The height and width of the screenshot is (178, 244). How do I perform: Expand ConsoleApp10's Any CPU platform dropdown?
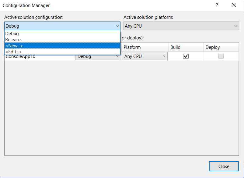[x=145, y=56]
